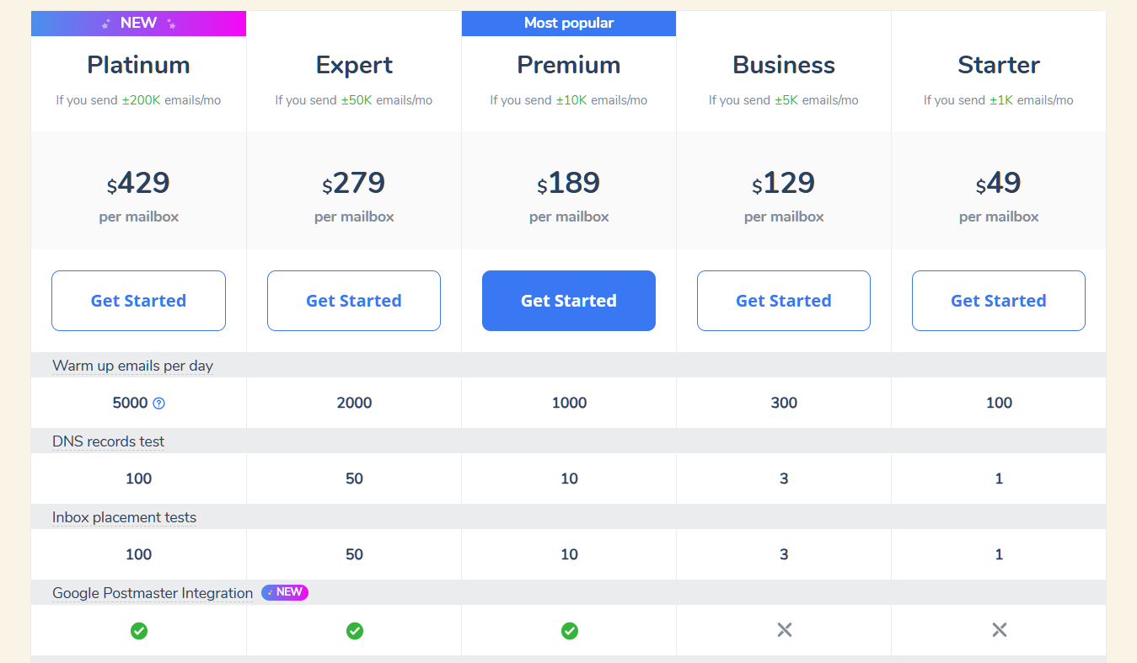Viewport: 1137px width, 663px height.
Task: Click the Most popular banner
Action: [x=569, y=24]
